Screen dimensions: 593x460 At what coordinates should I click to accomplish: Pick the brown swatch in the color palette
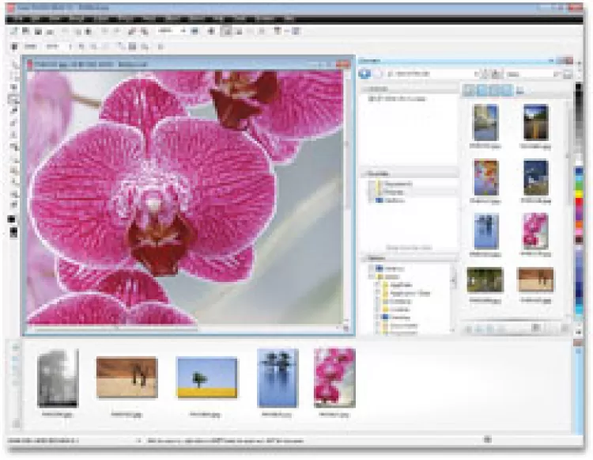coord(579,240)
